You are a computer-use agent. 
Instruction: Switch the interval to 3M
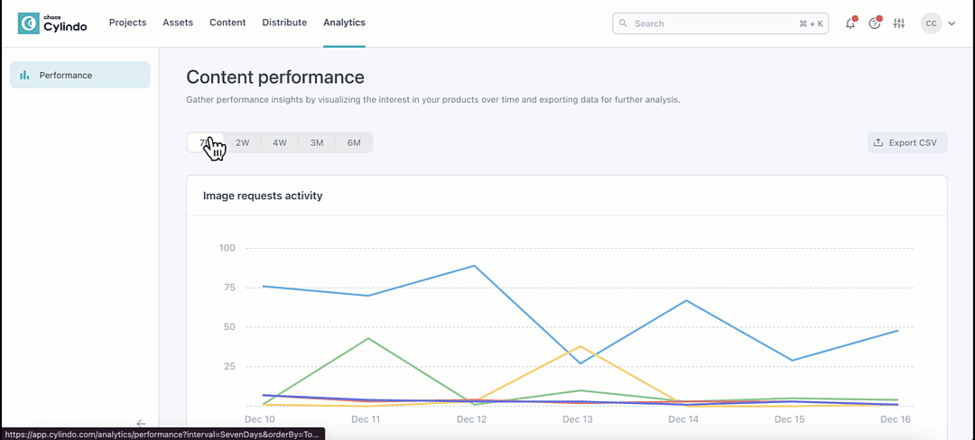coord(316,142)
